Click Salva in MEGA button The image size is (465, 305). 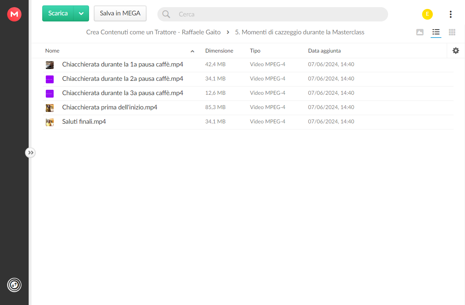point(120,13)
